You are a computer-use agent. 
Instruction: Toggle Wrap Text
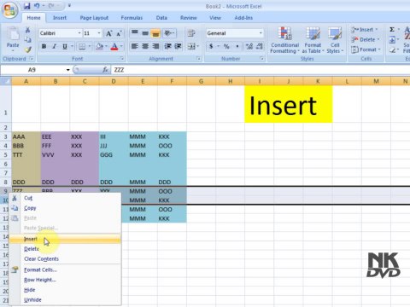click(x=191, y=33)
